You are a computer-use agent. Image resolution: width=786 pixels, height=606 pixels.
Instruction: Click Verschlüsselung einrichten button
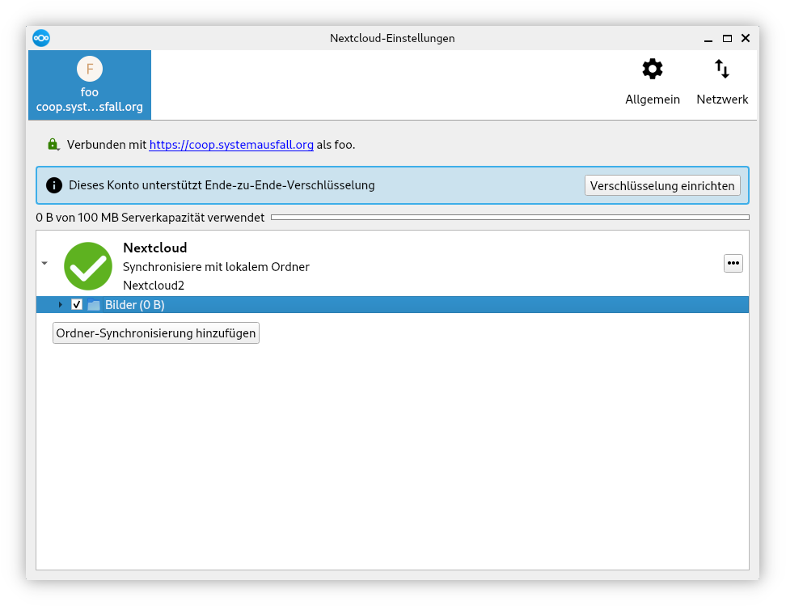click(662, 185)
